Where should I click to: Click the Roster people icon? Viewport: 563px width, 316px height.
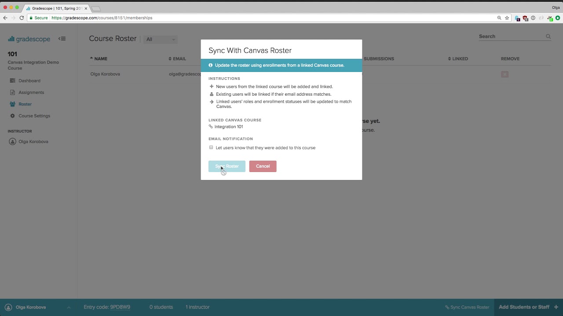tap(12, 104)
